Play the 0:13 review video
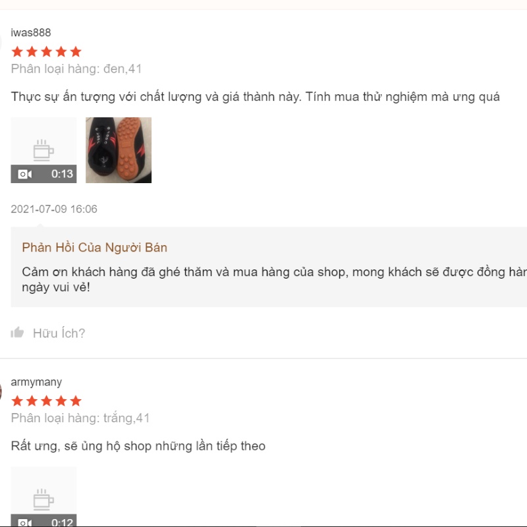 [43, 150]
